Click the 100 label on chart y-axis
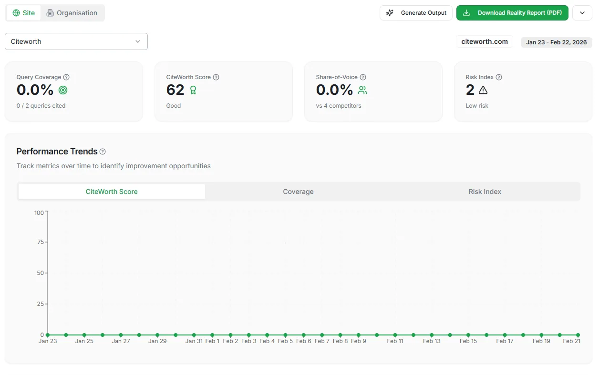 [x=39, y=213]
